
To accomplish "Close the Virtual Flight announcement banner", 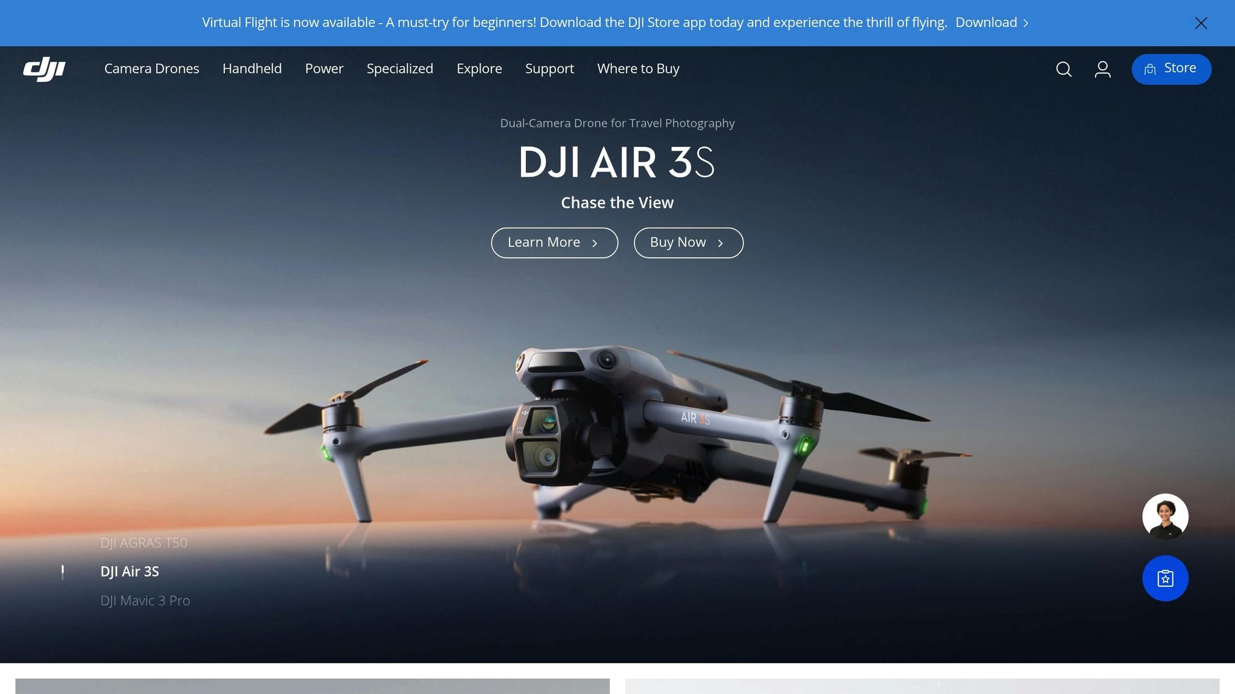I will click(1201, 23).
